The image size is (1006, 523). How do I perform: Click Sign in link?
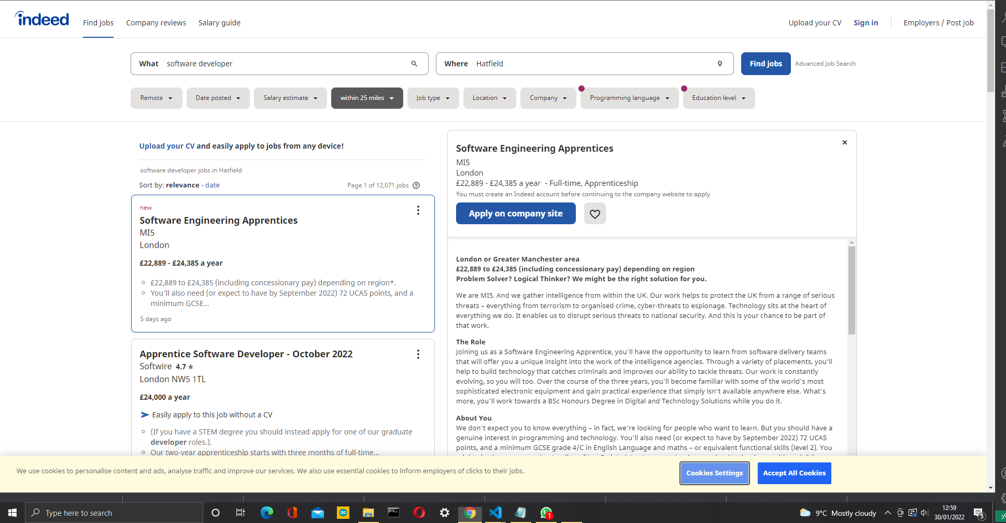coord(866,23)
